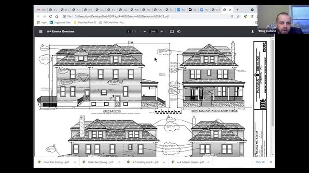Rotate the PDF counterclockwise
Screen dimensions: 309x173
pyautogui.click(x=179, y=31)
